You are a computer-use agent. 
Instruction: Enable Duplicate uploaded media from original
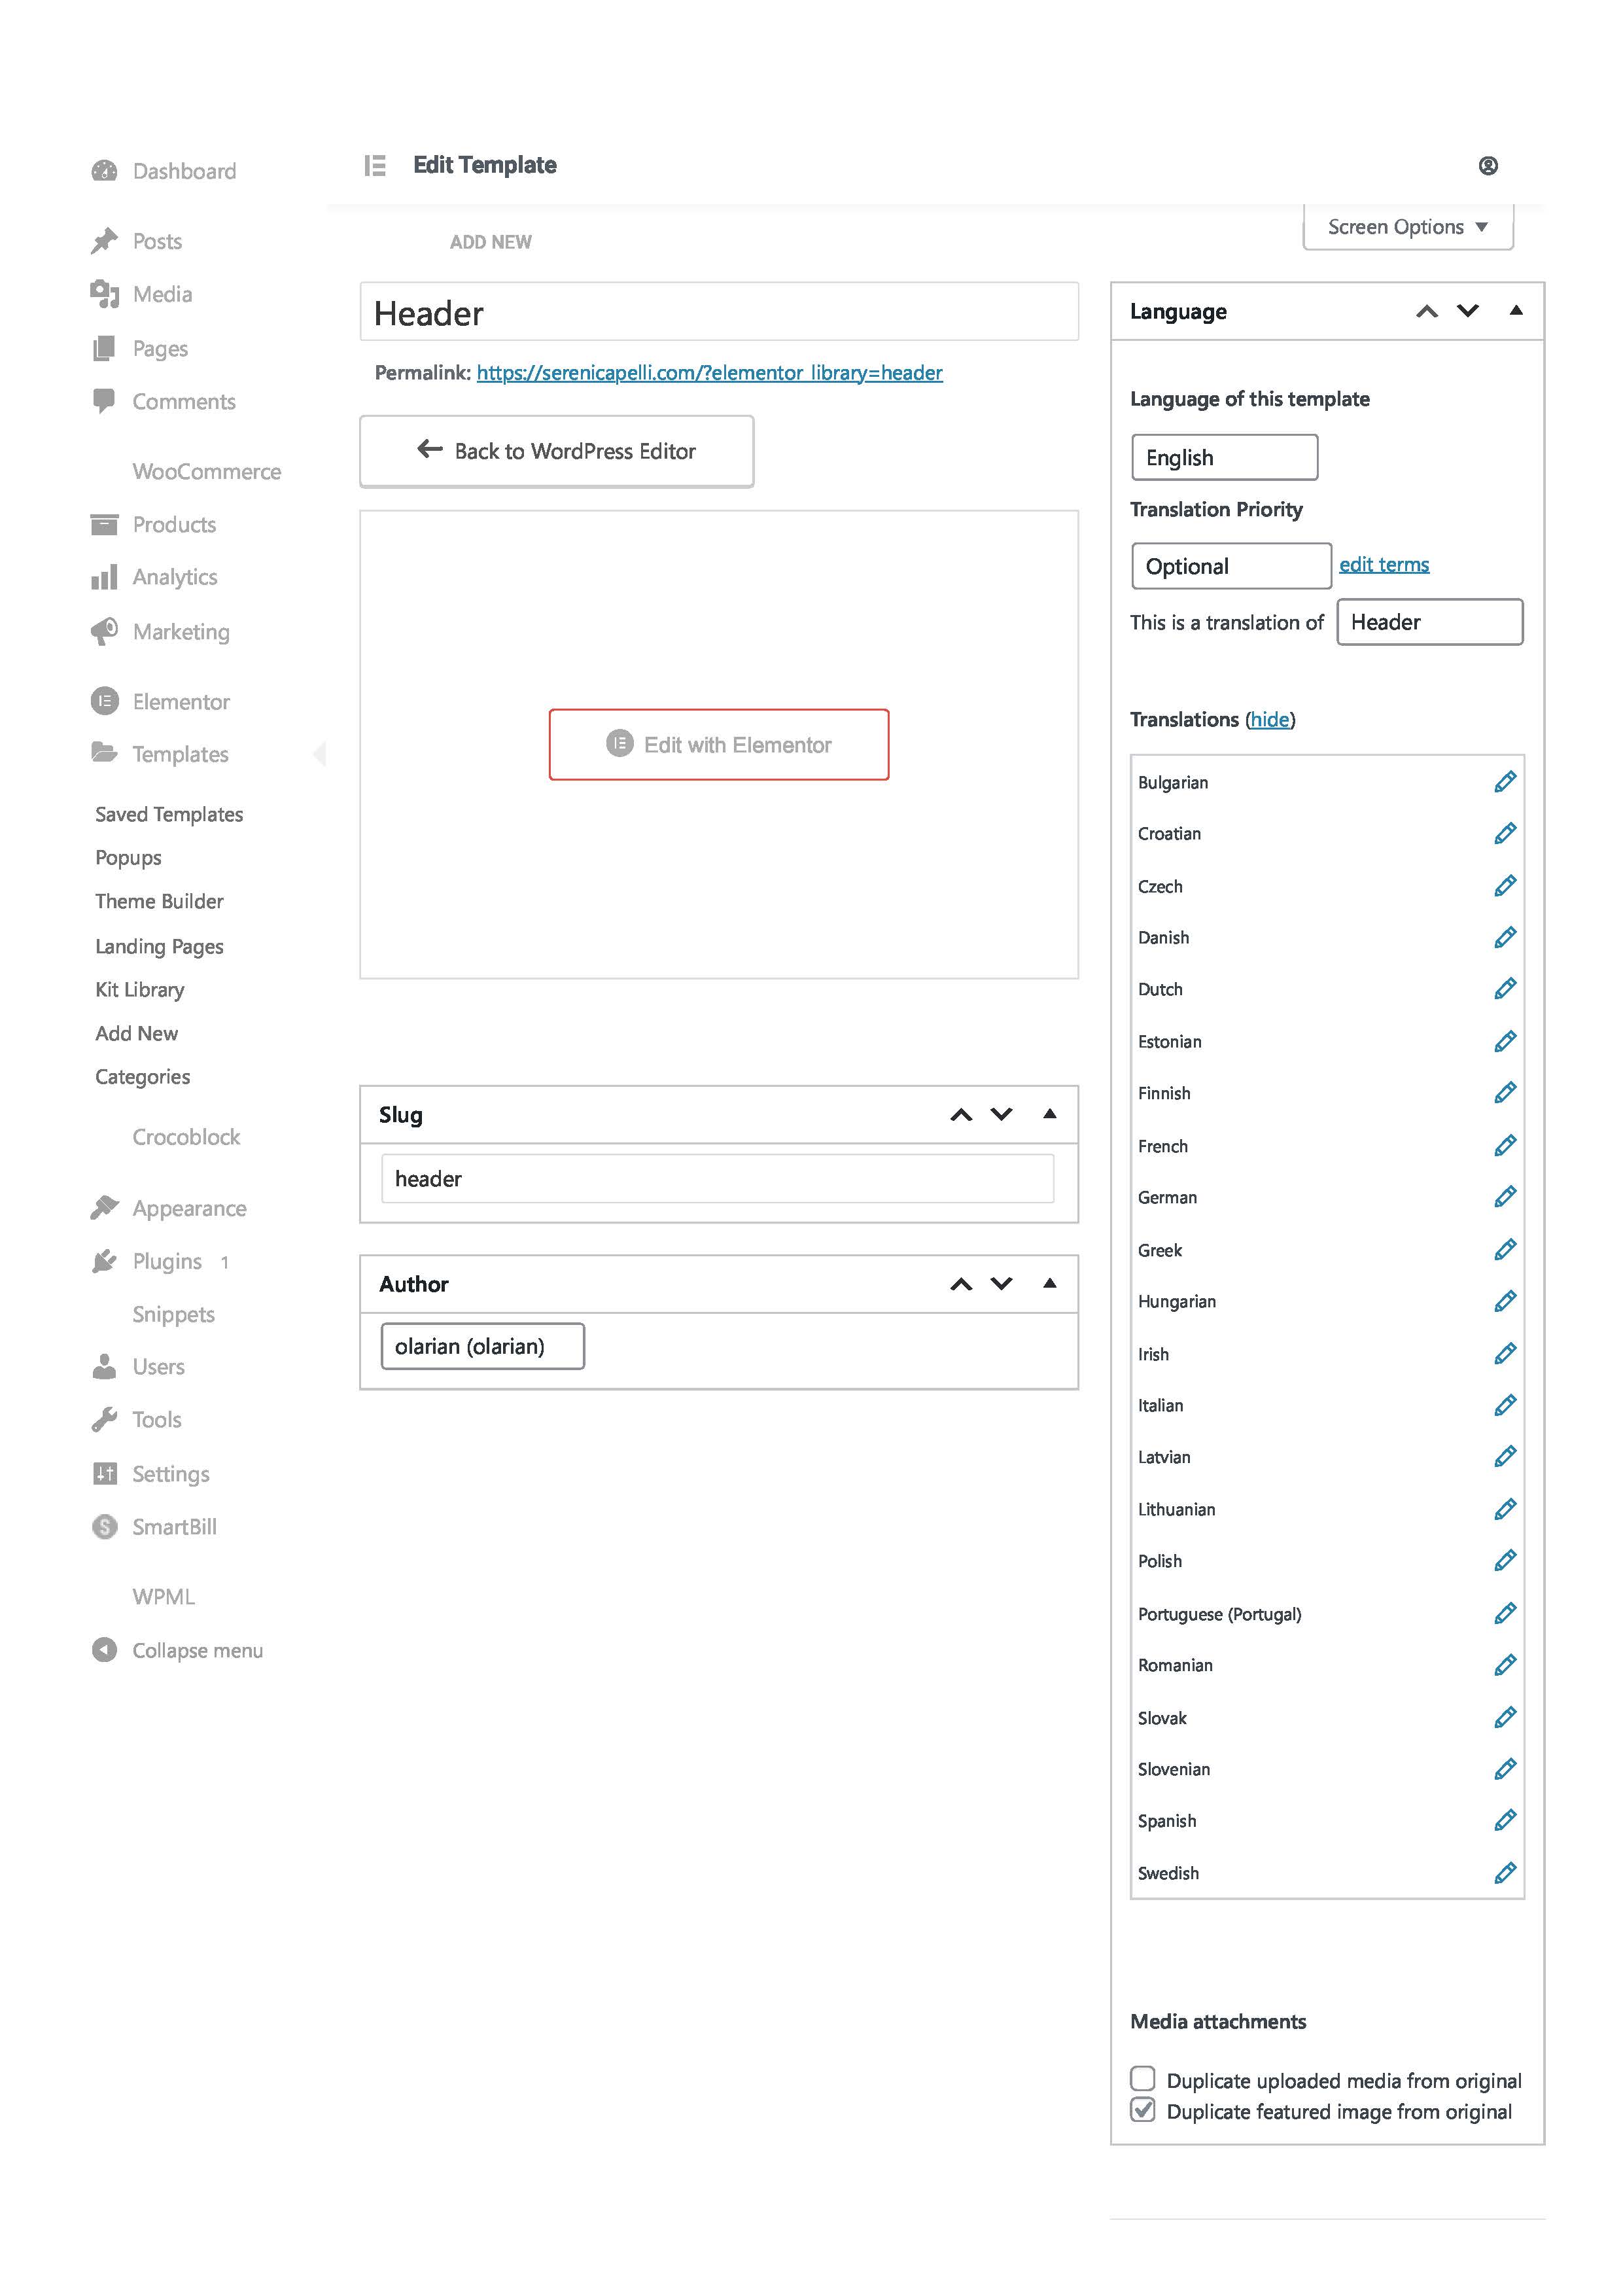coord(1142,2078)
